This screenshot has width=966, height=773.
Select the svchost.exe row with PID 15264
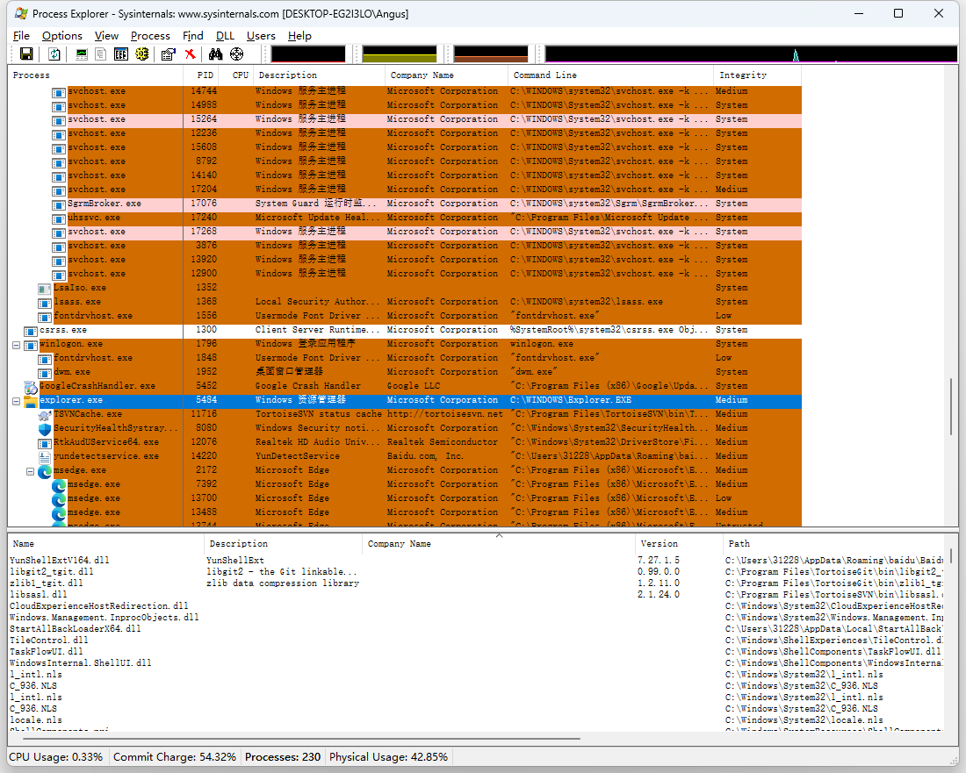(x=404, y=119)
